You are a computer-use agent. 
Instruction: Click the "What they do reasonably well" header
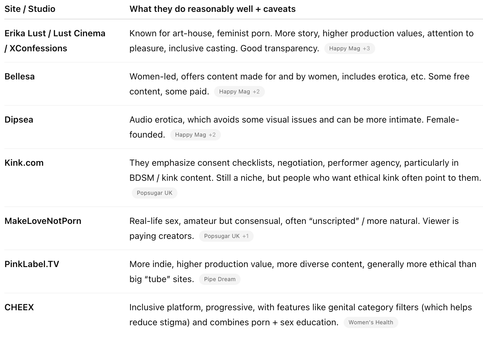(212, 9)
